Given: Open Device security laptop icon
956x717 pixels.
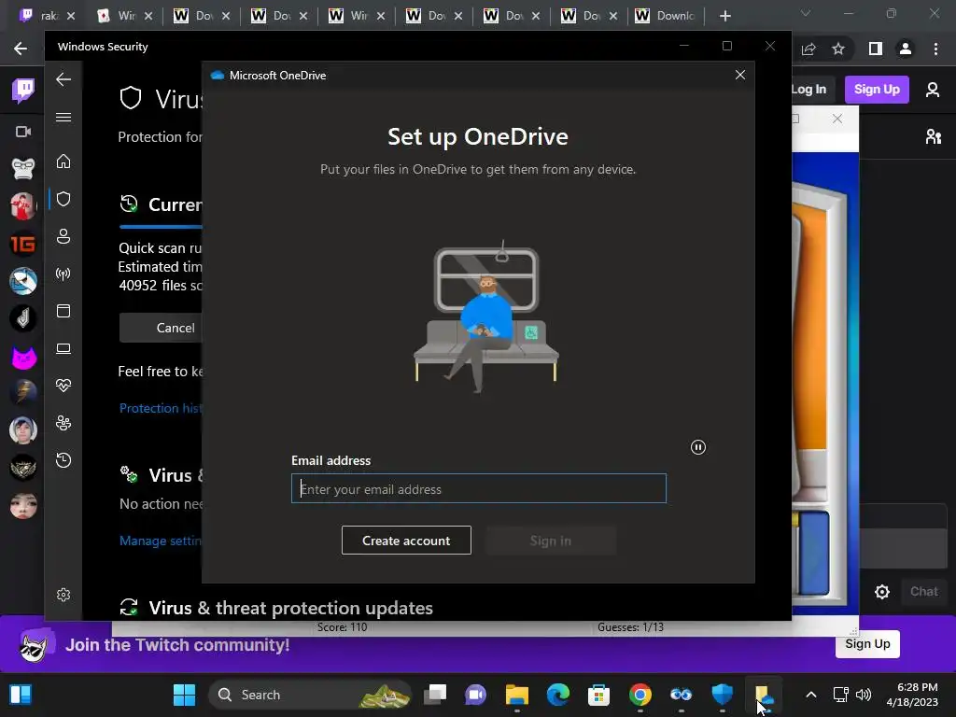Looking at the screenshot, I should (63, 348).
